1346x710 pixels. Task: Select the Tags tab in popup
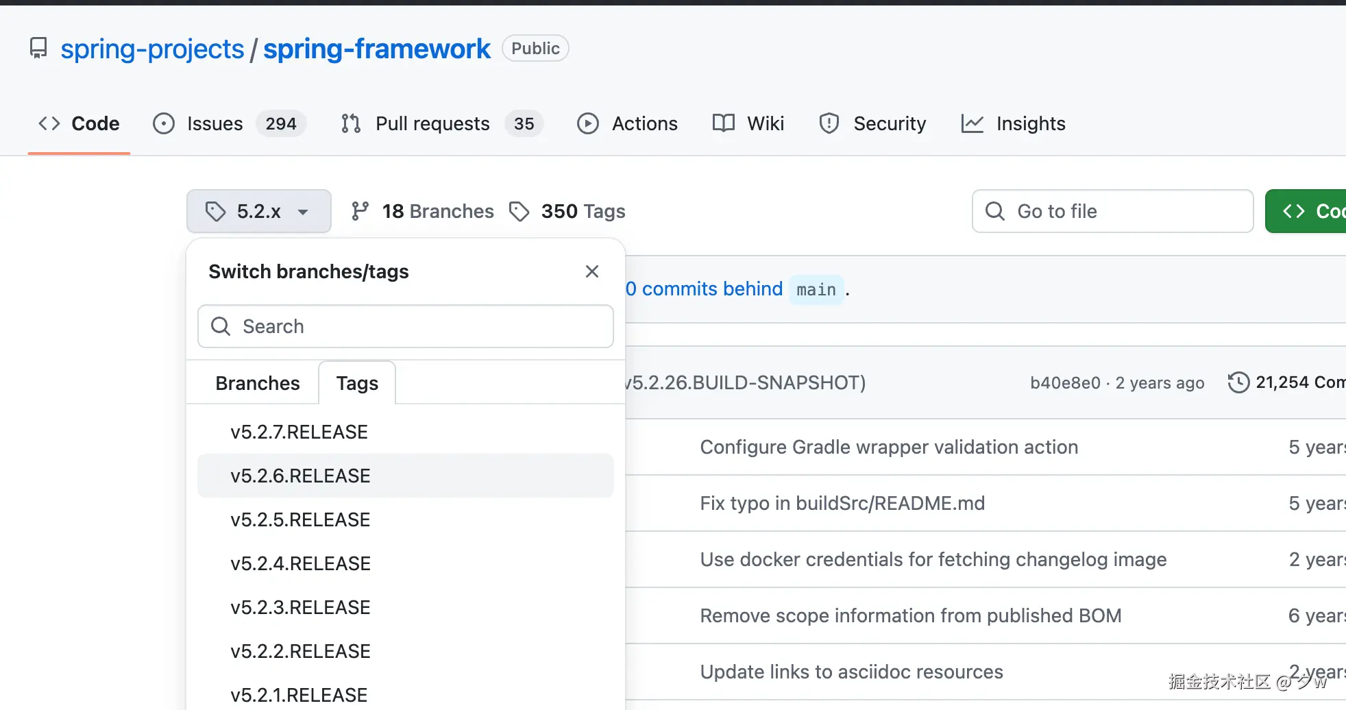pos(357,383)
